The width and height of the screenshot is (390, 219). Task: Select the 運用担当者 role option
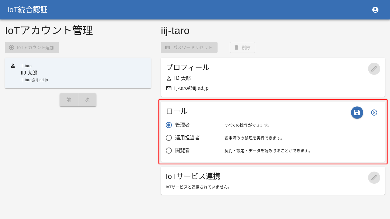pos(169,138)
